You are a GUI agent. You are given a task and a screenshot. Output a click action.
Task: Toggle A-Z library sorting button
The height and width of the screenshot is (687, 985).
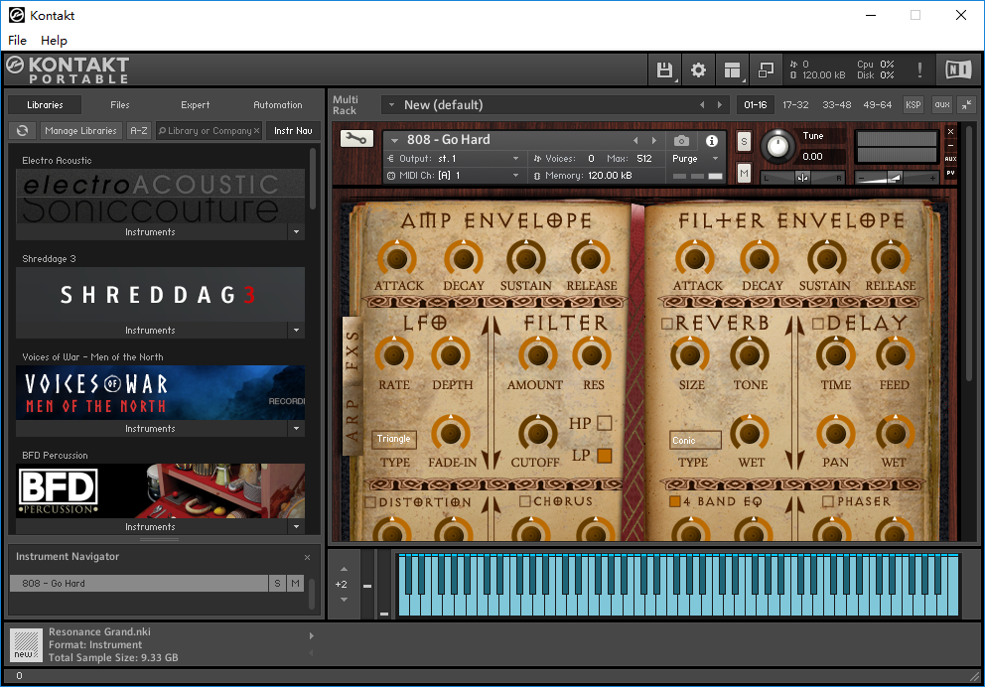point(139,131)
